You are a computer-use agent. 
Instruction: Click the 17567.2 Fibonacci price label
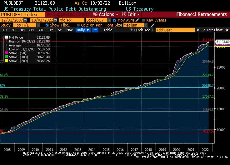[208, 96]
